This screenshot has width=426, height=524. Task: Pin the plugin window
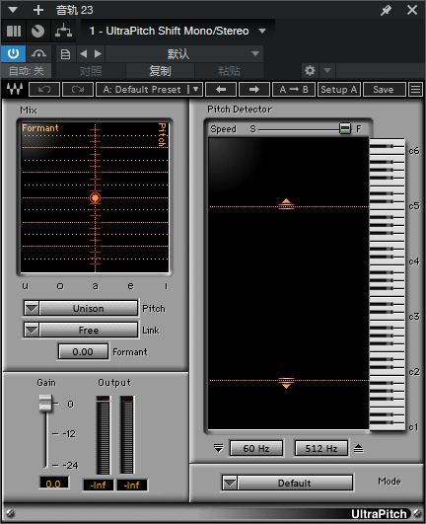coord(386,10)
